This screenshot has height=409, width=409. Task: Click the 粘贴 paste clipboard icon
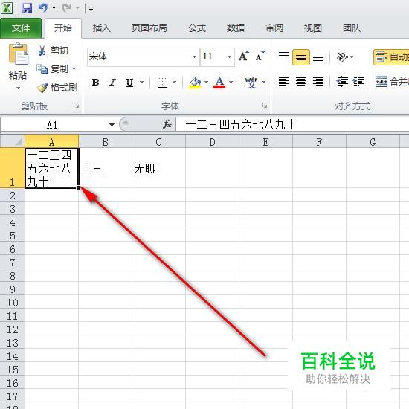pyautogui.click(x=18, y=54)
